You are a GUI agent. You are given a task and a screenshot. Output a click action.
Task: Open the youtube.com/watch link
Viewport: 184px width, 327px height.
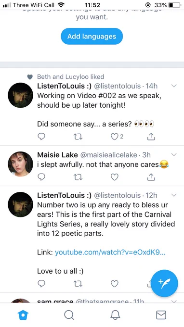pos(110,252)
